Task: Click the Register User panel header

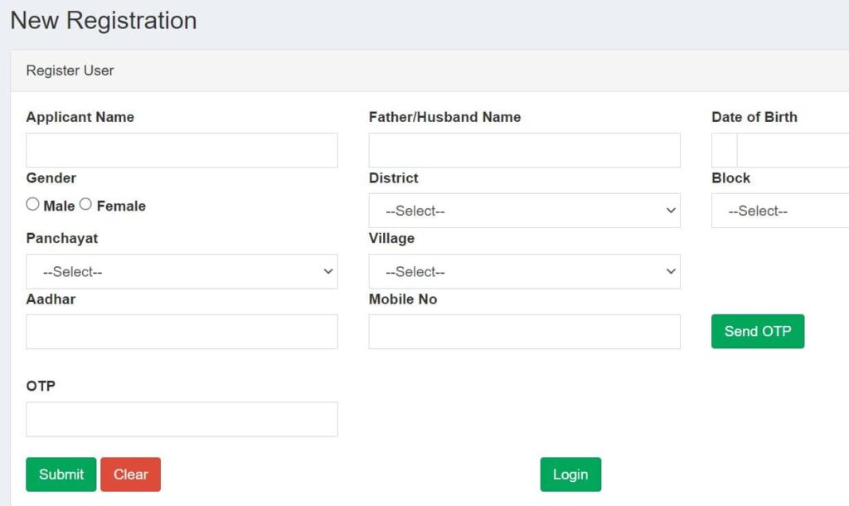Action: 70,71
